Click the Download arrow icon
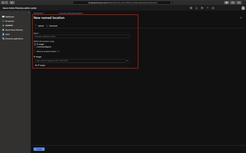The height and width of the screenshot is (153, 246). (47, 26)
